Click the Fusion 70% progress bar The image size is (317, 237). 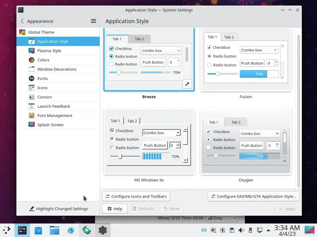259,74
